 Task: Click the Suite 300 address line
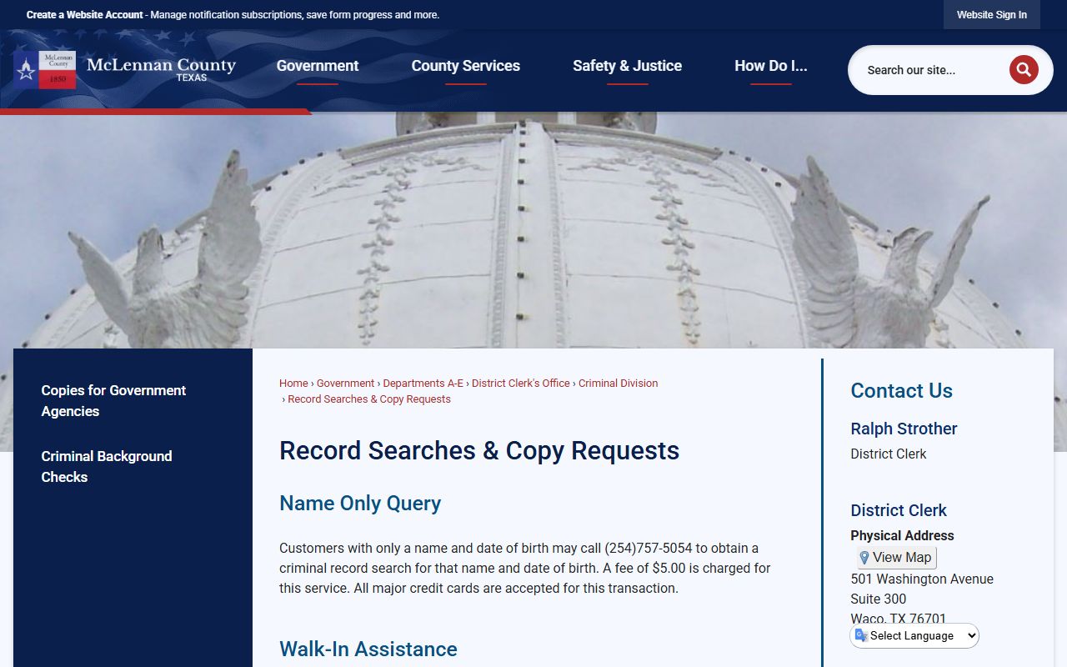pos(878,599)
